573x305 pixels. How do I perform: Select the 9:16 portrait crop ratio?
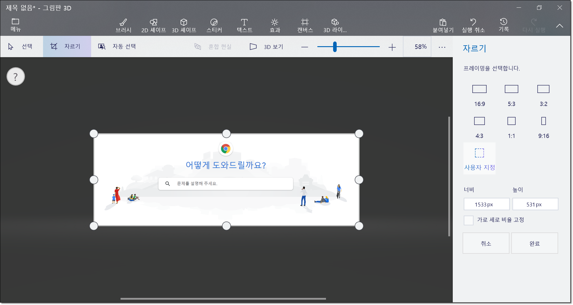[x=544, y=127]
